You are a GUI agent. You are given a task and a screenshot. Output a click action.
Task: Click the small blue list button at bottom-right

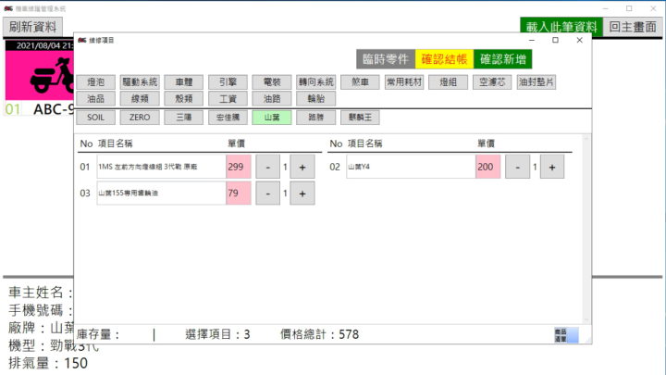tap(565, 335)
